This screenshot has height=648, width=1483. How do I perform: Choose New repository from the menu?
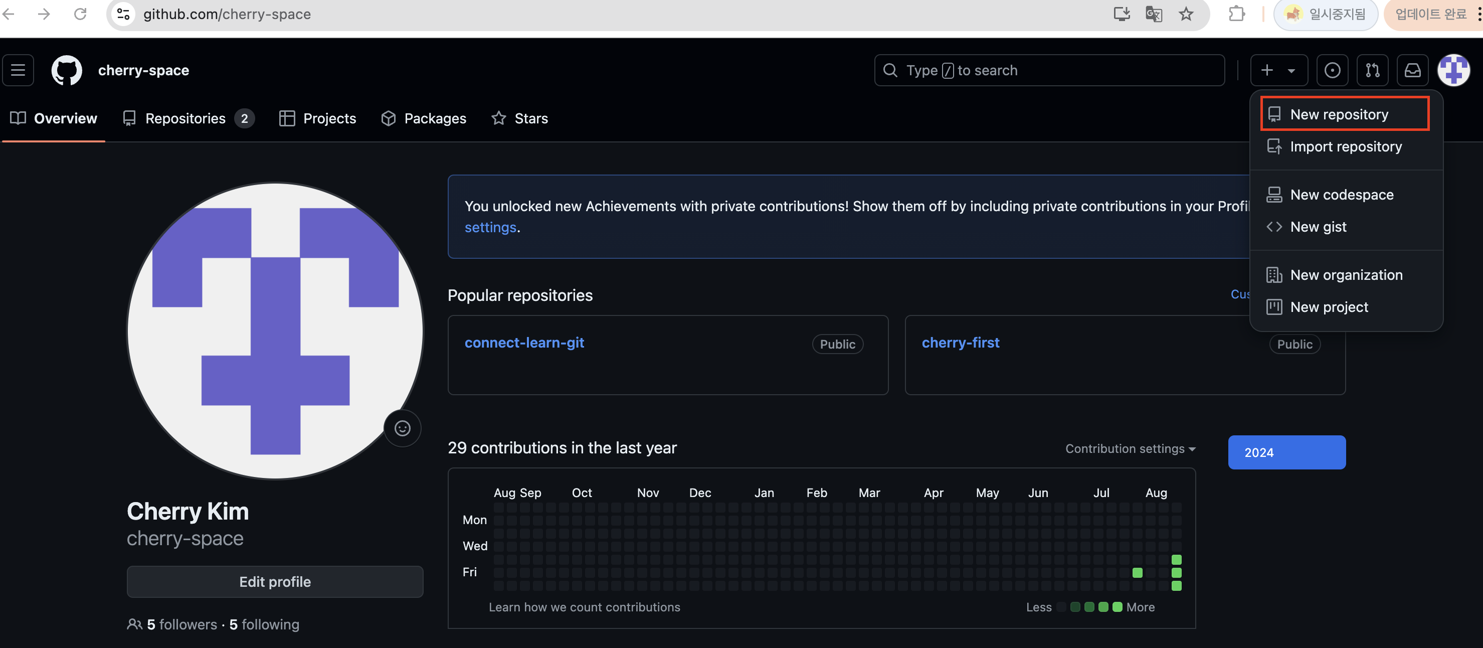pyautogui.click(x=1339, y=114)
